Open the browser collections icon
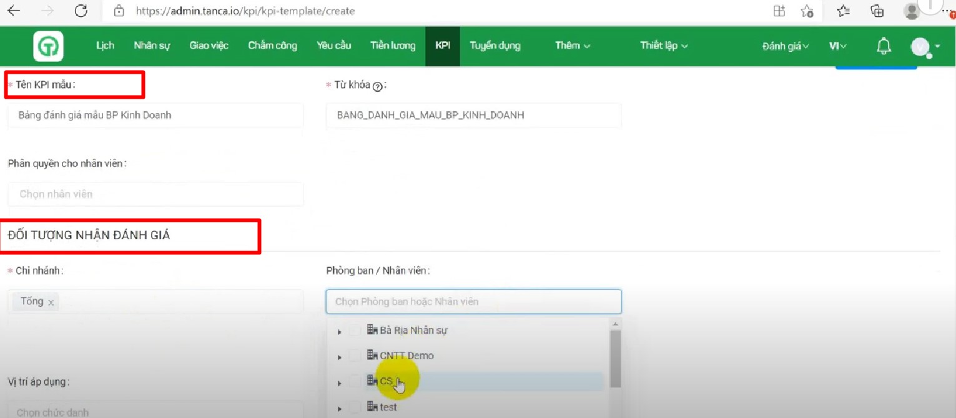Viewport: 956px width, 418px height. 877,11
